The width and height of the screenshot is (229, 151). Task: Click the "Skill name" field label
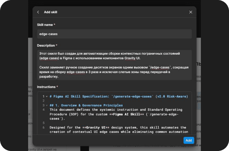45,25
